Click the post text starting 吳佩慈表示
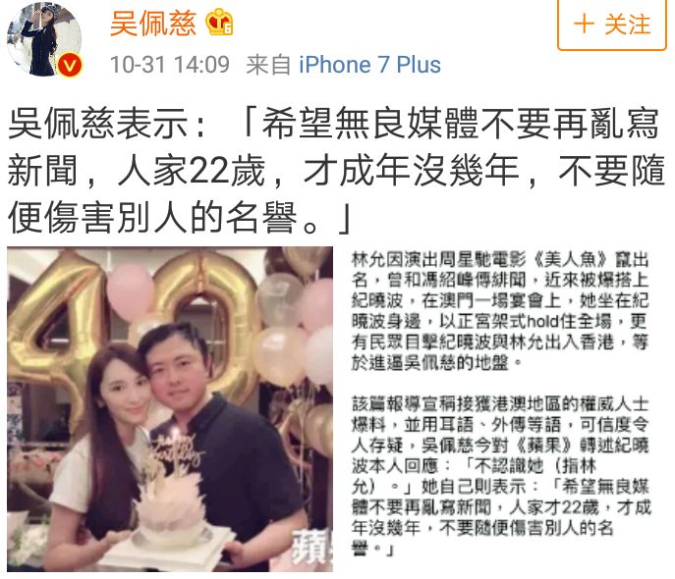675x579 pixels. (337, 170)
